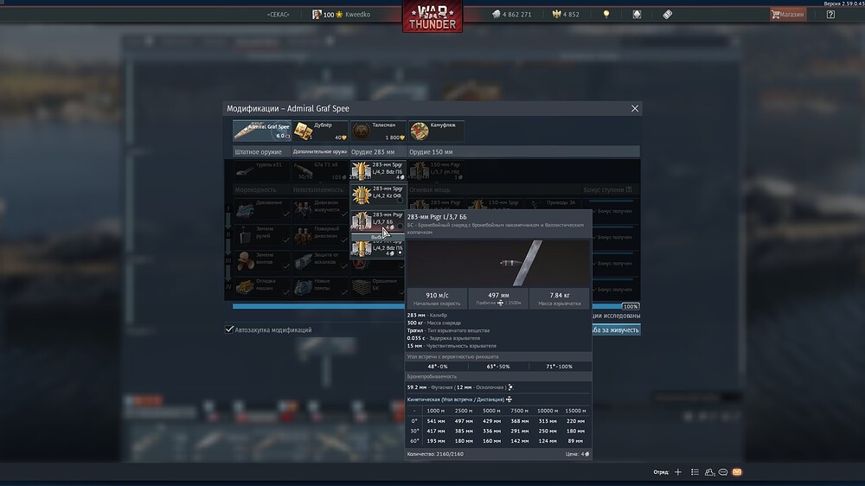
Task: Select the Замена винтов propeller modification
Action: tap(262, 262)
